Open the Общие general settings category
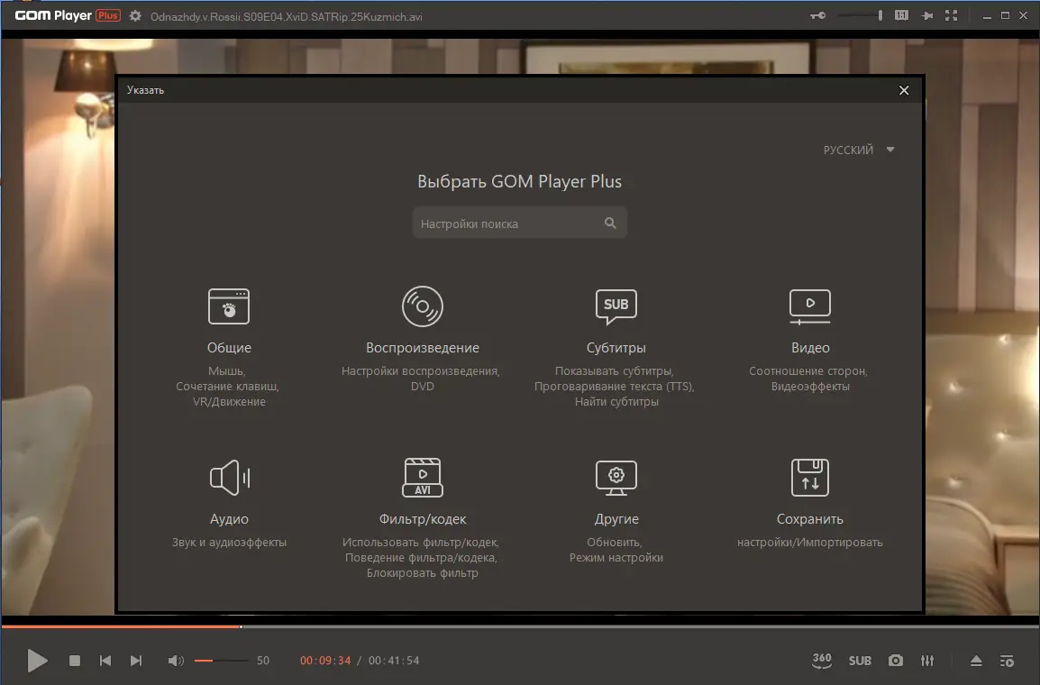The image size is (1040, 685). pos(229,347)
